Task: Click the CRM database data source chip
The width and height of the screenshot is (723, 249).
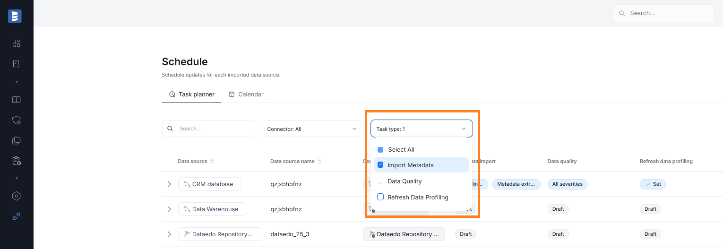Action: pos(210,184)
